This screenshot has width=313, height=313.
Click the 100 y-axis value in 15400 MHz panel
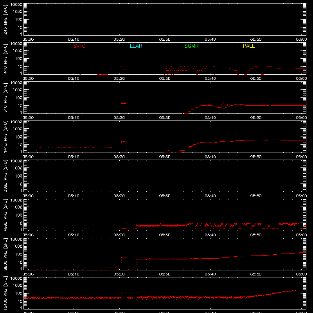tap(19, 293)
